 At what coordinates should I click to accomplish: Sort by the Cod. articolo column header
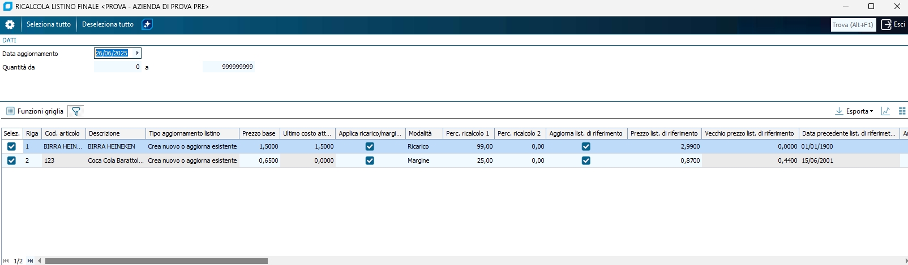64,133
